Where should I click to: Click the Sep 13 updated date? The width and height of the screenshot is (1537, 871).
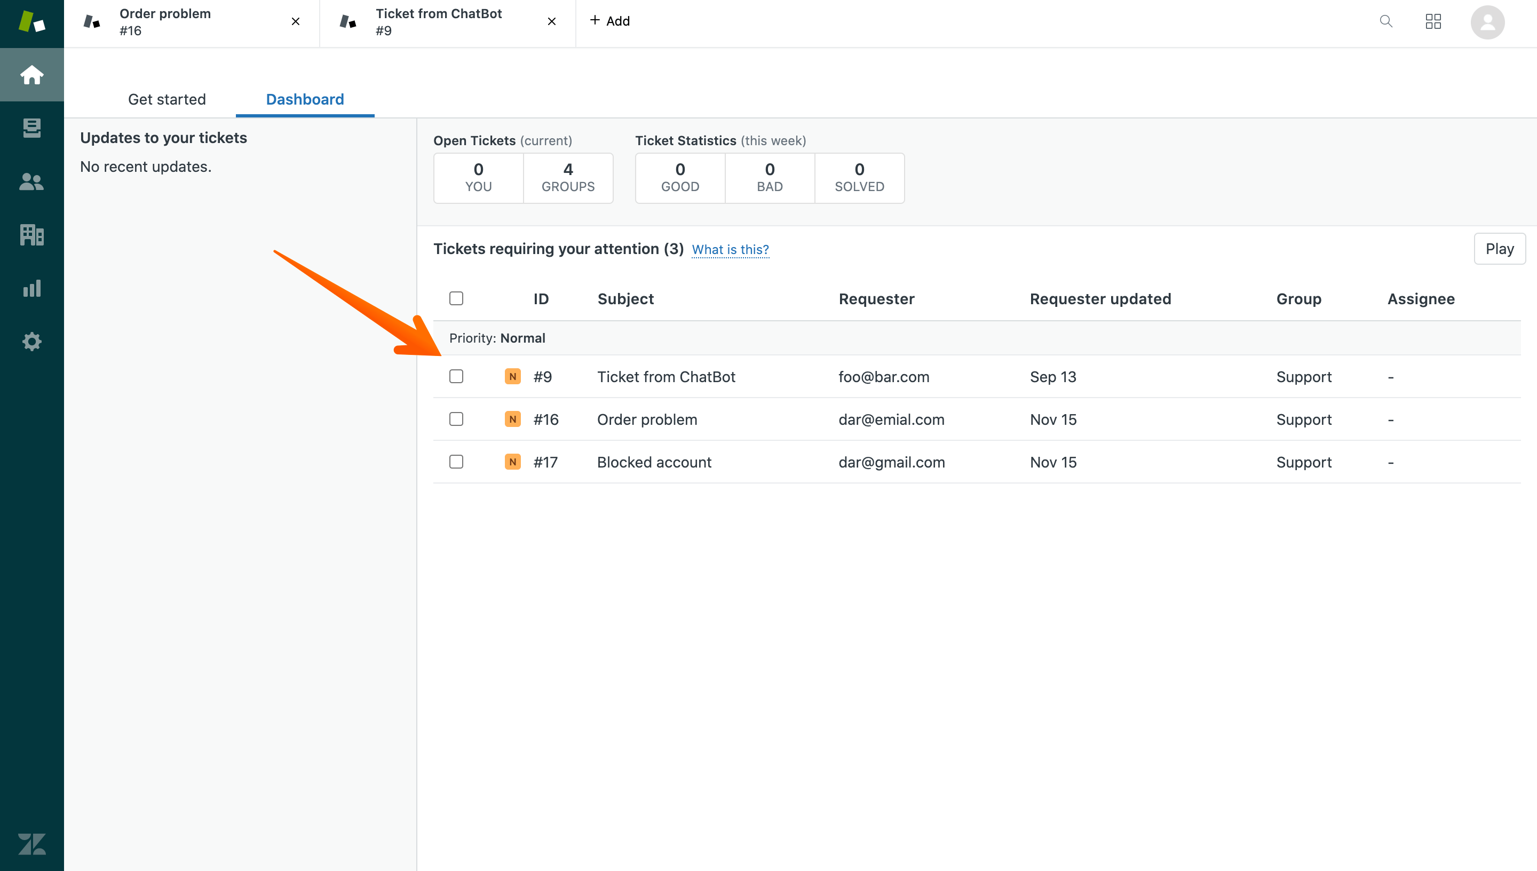1052,377
